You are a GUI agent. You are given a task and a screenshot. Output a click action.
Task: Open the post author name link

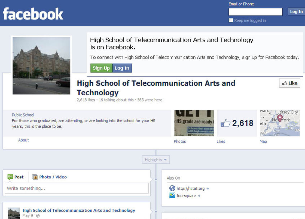[79, 210]
